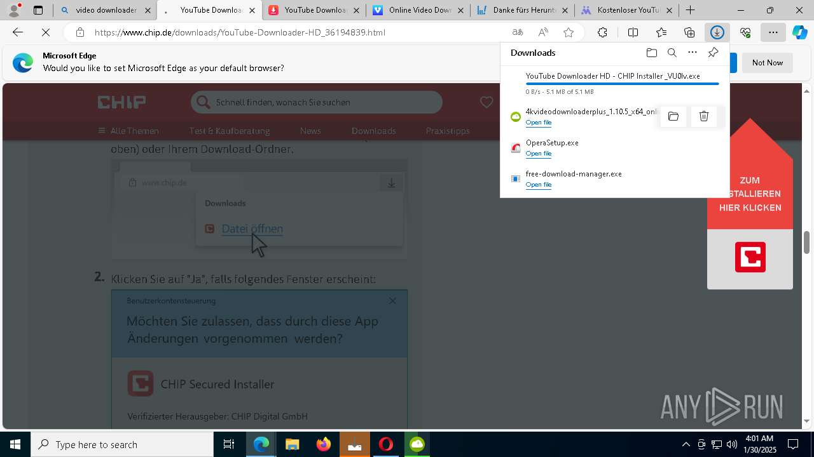Open file for OperaSetup.exe
Viewport: 814px width, 457px height.
coord(538,154)
